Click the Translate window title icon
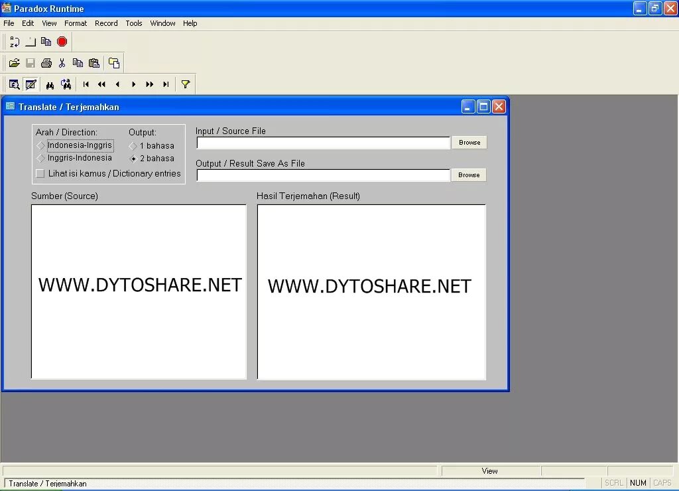The image size is (679, 491). pos(11,106)
